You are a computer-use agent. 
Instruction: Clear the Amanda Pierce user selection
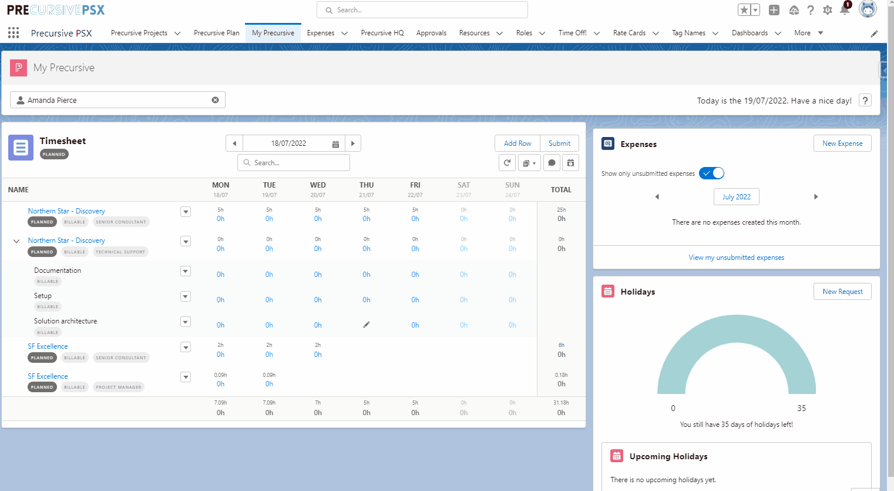coord(215,100)
